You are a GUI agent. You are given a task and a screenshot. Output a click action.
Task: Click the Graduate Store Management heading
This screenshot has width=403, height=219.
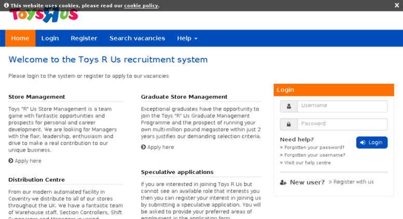coord(184,97)
